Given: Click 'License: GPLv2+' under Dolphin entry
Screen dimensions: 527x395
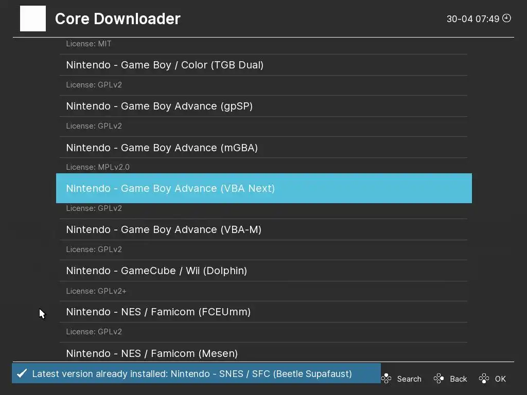Looking at the screenshot, I should [x=96, y=291].
